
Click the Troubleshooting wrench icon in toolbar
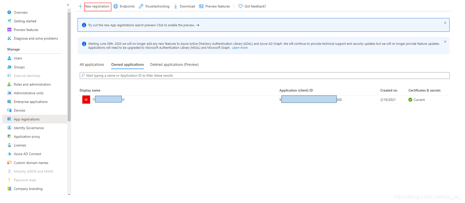click(141, 6)
